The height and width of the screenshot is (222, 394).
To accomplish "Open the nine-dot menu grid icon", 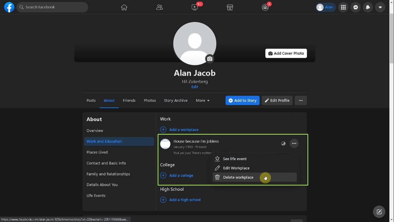I will pos(343,7).
